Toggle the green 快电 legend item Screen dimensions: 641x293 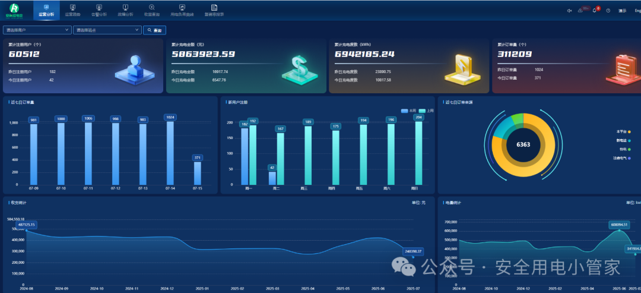(624, 149)
